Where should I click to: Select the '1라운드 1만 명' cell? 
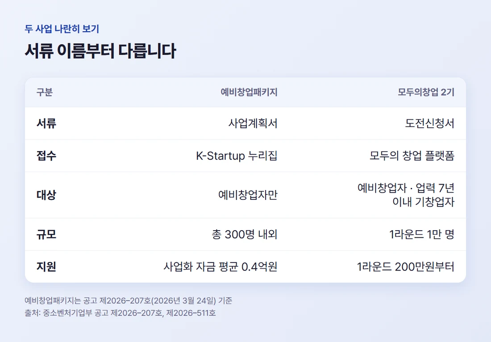point(421,234)
